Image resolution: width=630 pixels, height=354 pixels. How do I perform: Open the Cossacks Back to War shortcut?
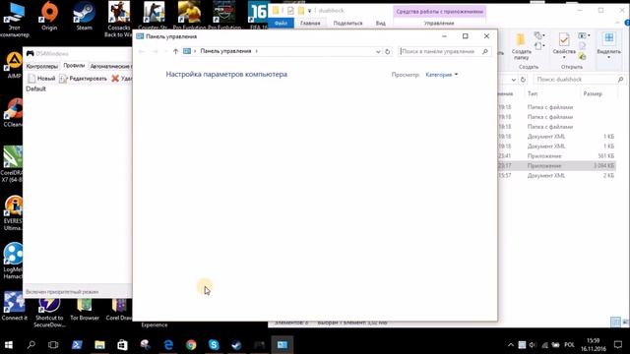pyautogui.click(x=118, y=20)
